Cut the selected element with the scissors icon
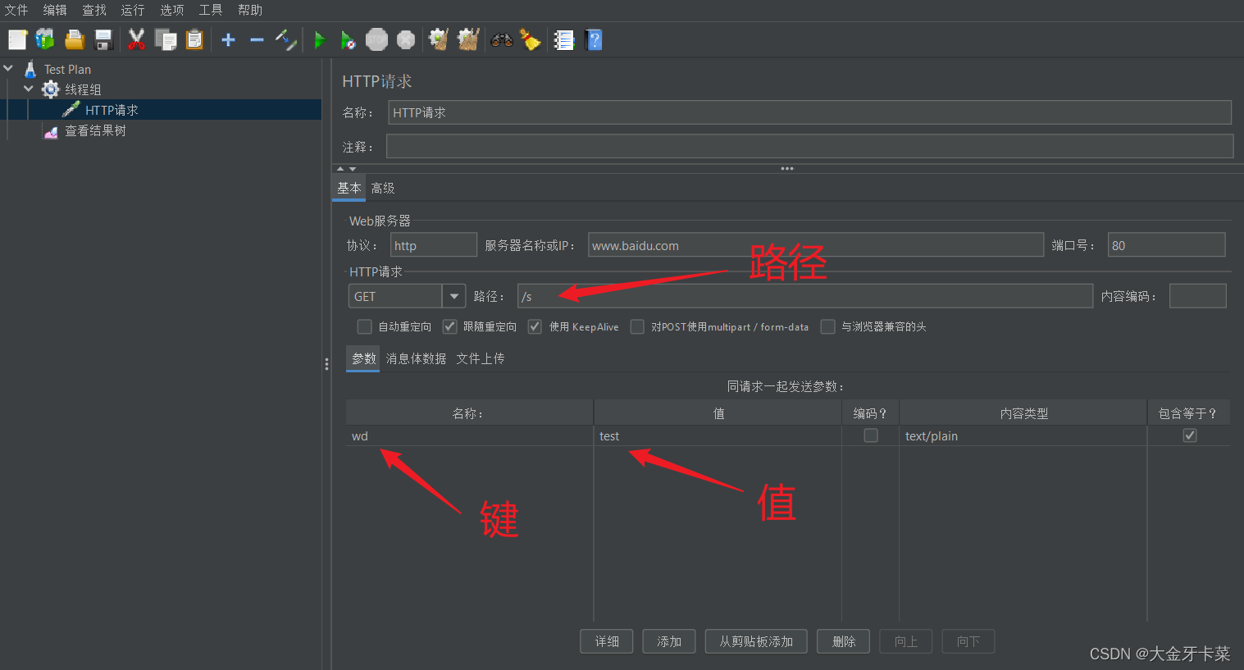 (x=136, y=39)
